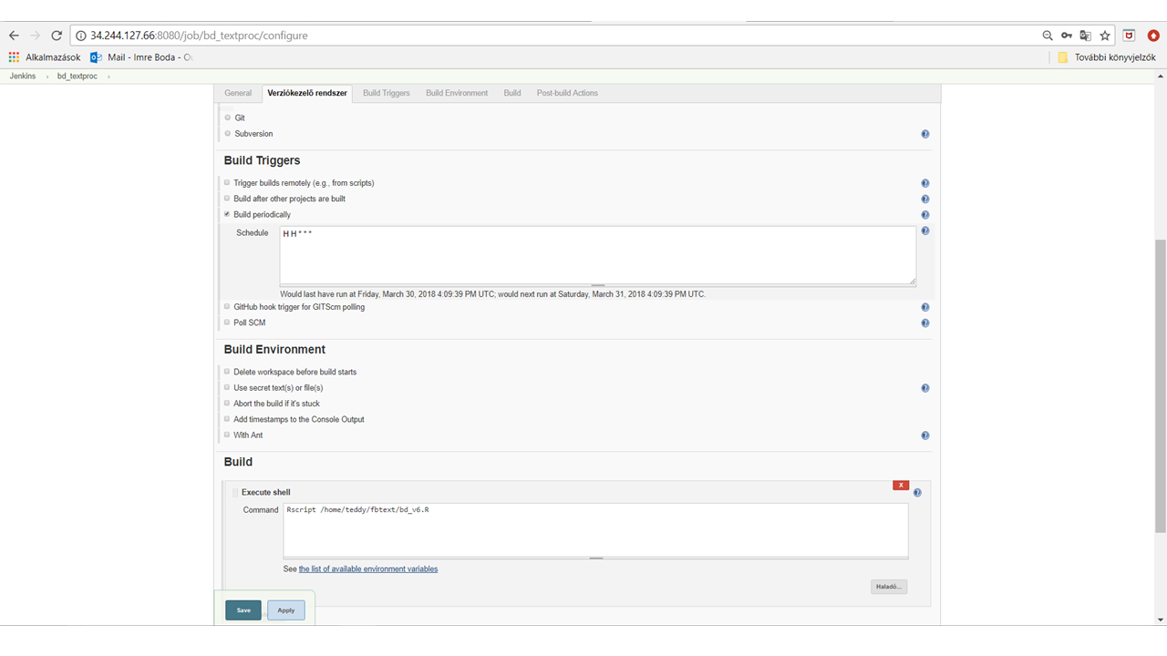Viewport: 1167px width, 656px height.
Task: Expand the Haladó advanced options
Action: tap(888, 587)
